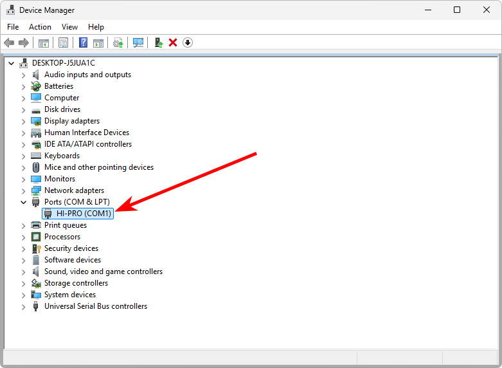Click the Add drivers icon beside the red X
502x368 pixels.
tap(158, 42)
